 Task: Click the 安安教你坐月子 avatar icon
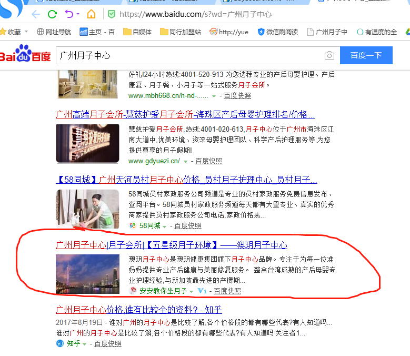click(x=133, y=290)
